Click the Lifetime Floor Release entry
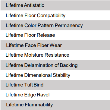This screenshot has height=110, width=110. point(30,35)
